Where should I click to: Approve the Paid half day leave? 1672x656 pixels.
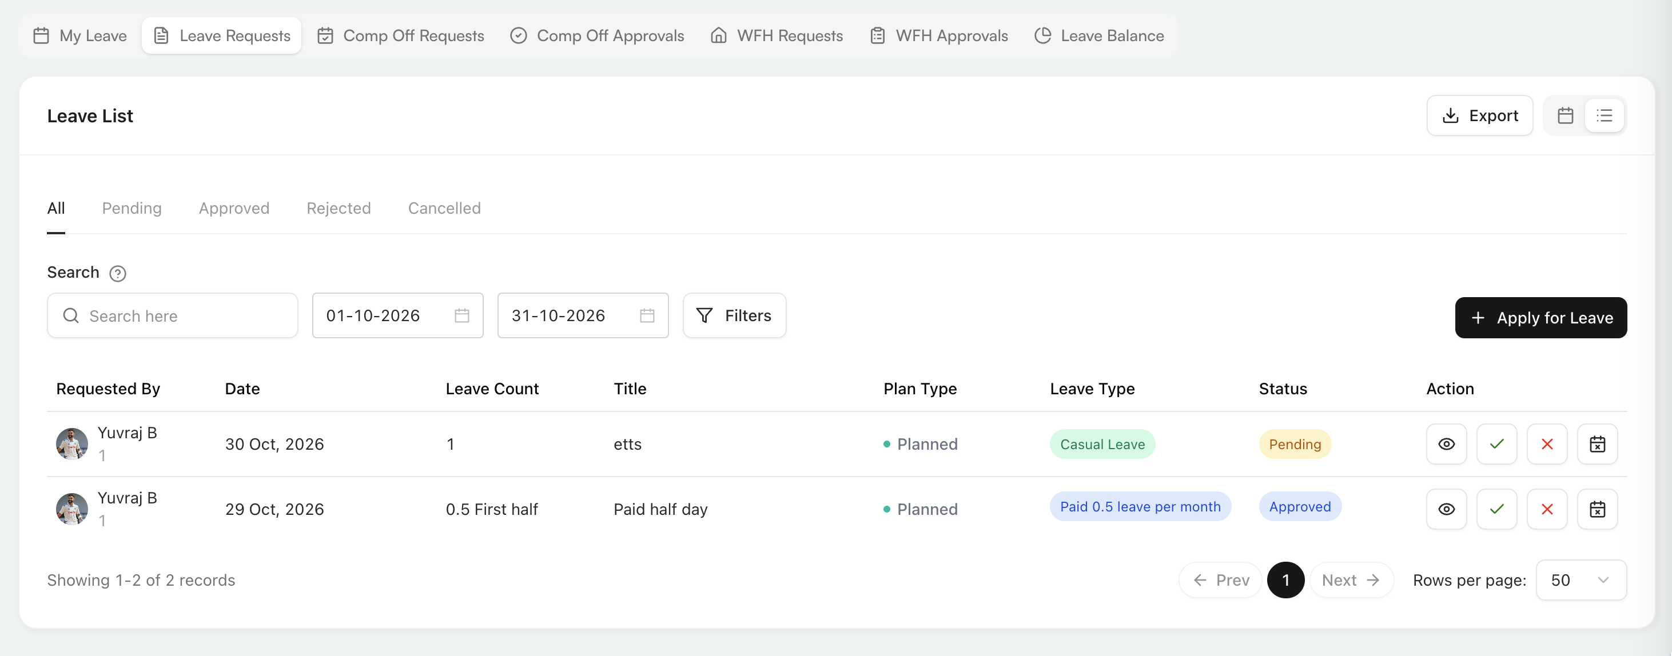1497,509
